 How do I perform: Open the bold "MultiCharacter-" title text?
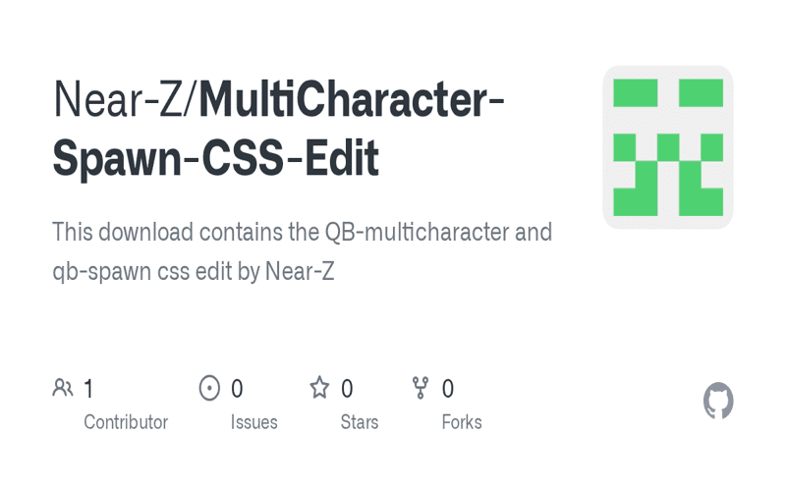(352, 101)
